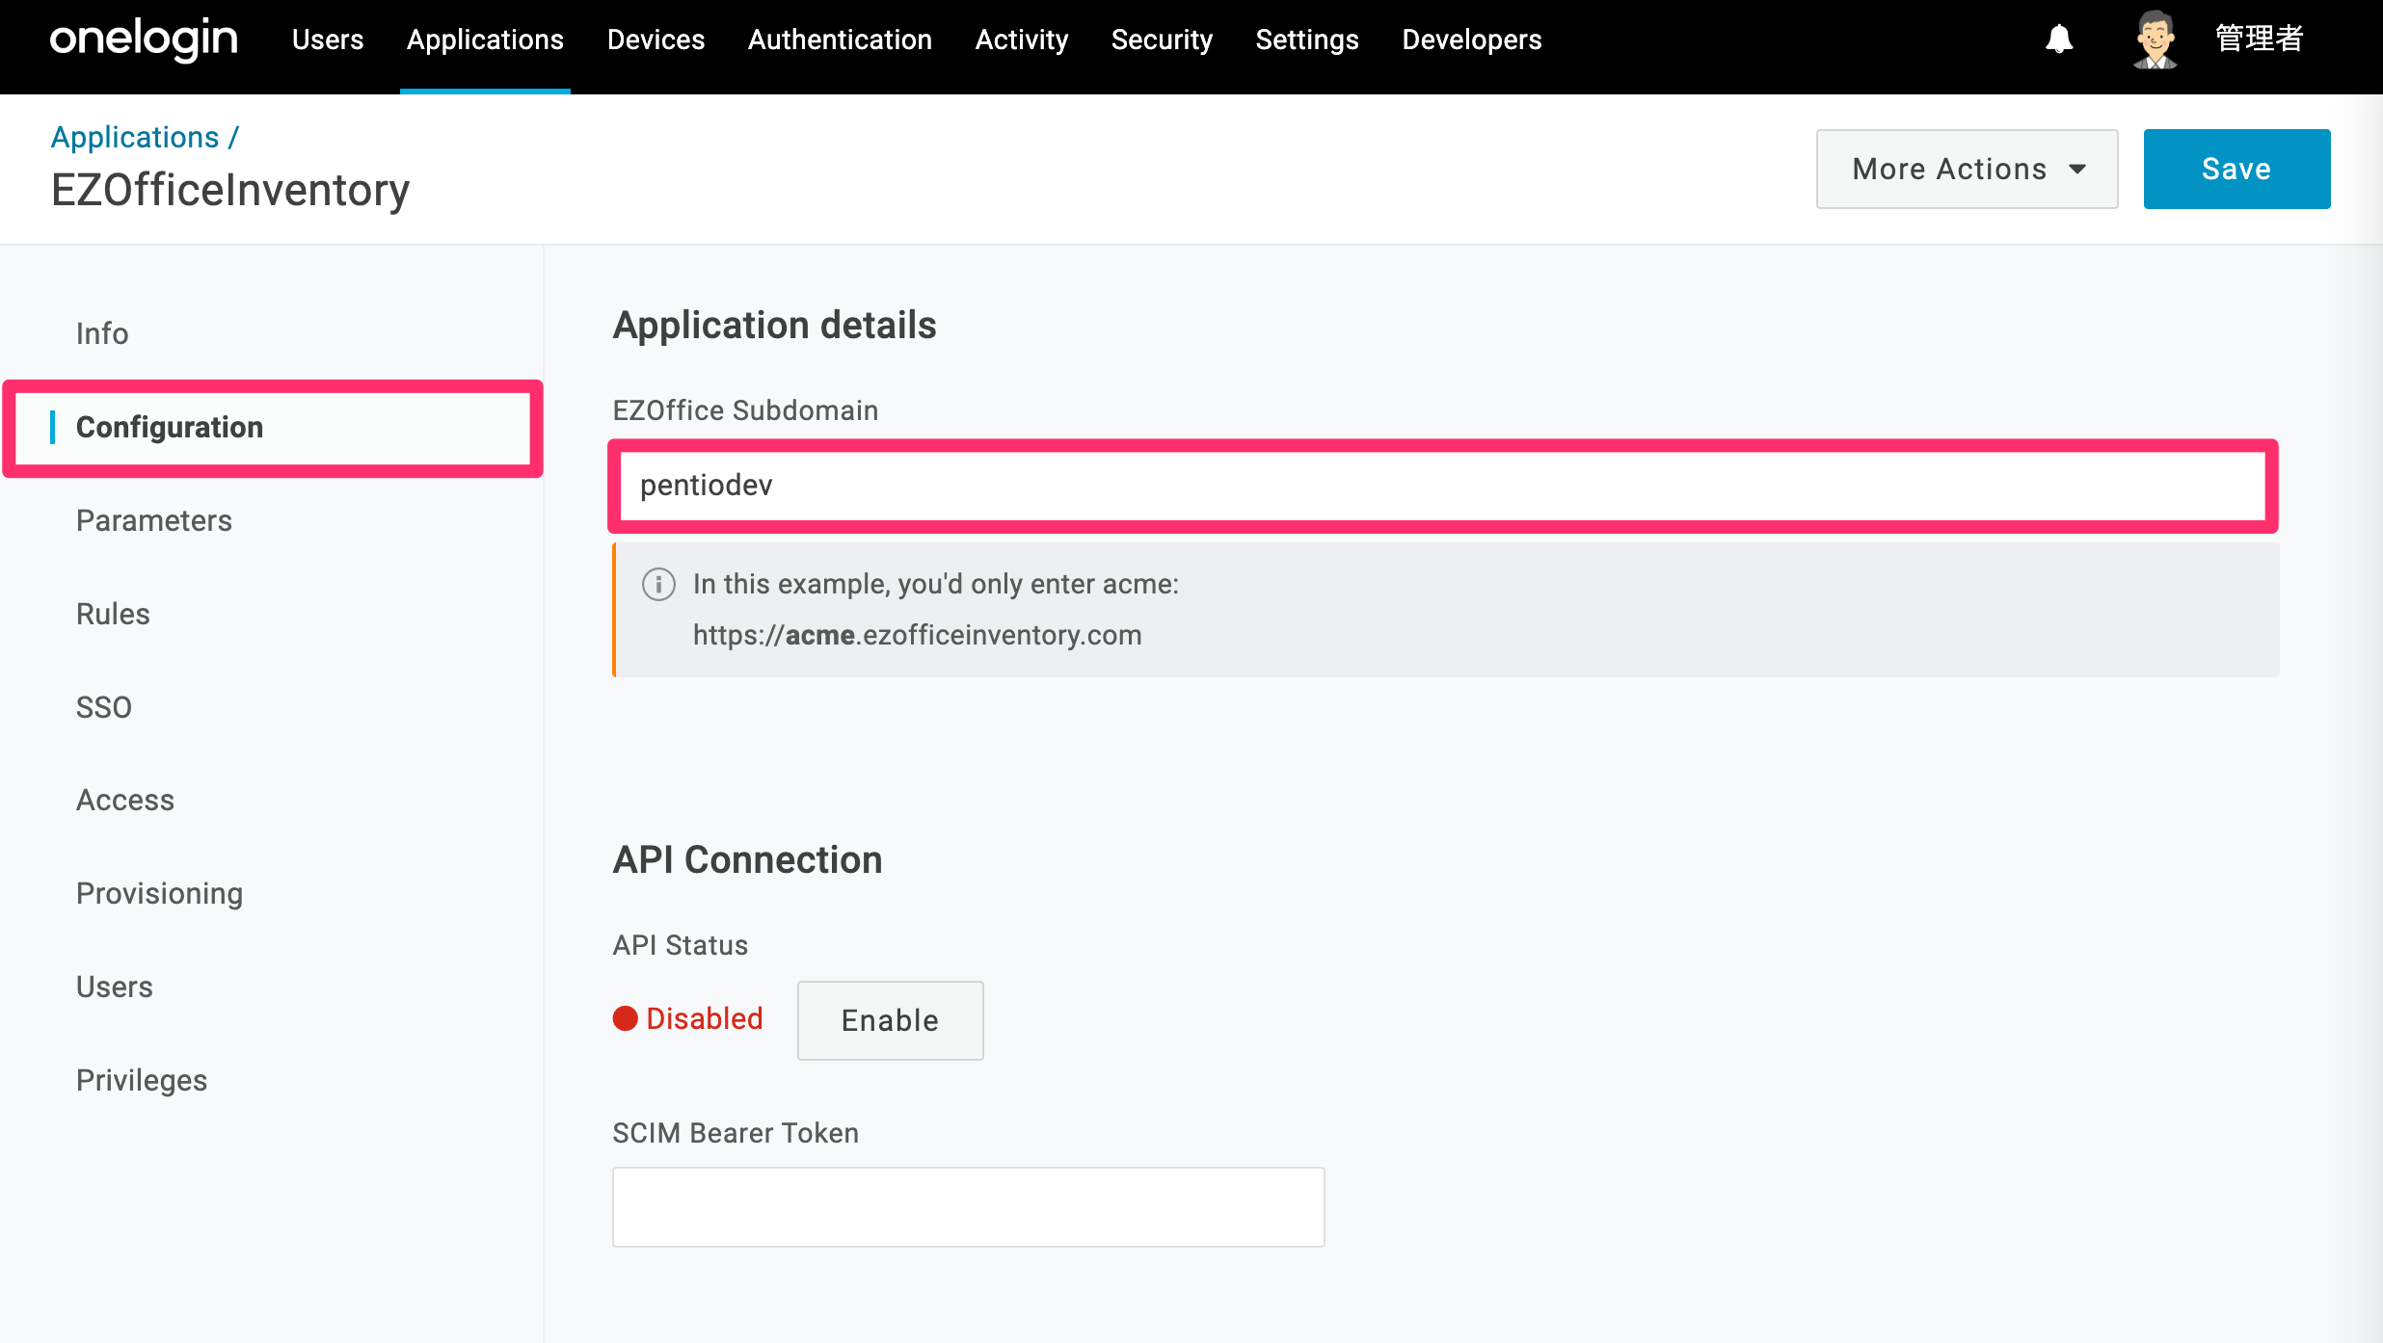This screenshot has height=1343, width=2383.
Task: Switch to the Users sidebar tab
Action: pyautogui.click(x=115, y=987)
